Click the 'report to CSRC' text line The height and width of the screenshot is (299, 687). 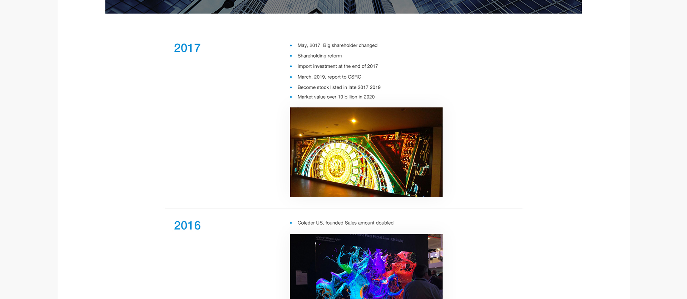tap(329, 77)
